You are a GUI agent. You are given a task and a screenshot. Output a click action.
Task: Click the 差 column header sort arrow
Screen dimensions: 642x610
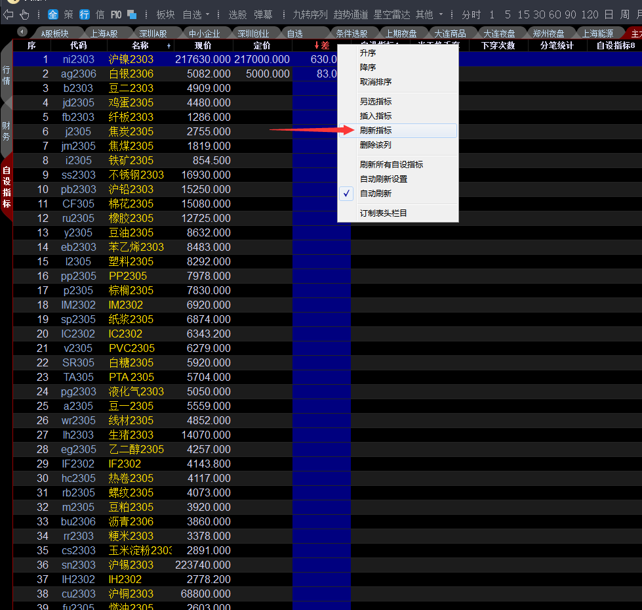[x=317, y=45]
